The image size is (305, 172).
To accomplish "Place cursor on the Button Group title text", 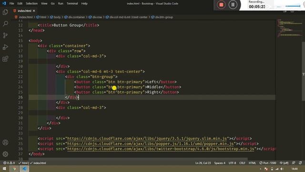I will coord(67,25).
